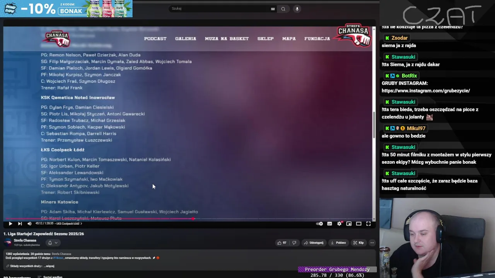The width and height of the screenshot is (495, 278).
Task: Open MUZA NA BASKET menu item
Action: (227, 39)
